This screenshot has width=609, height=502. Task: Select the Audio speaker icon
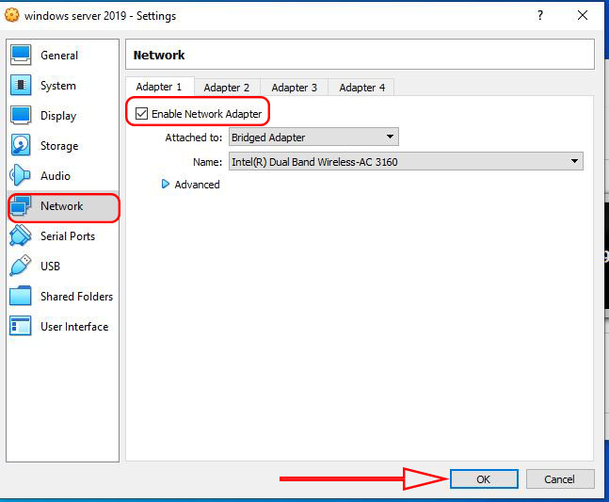pos(20,175)
